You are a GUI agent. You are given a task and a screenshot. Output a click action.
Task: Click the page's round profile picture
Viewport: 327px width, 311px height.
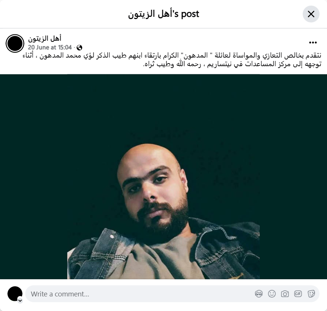[x=15, y=43]
